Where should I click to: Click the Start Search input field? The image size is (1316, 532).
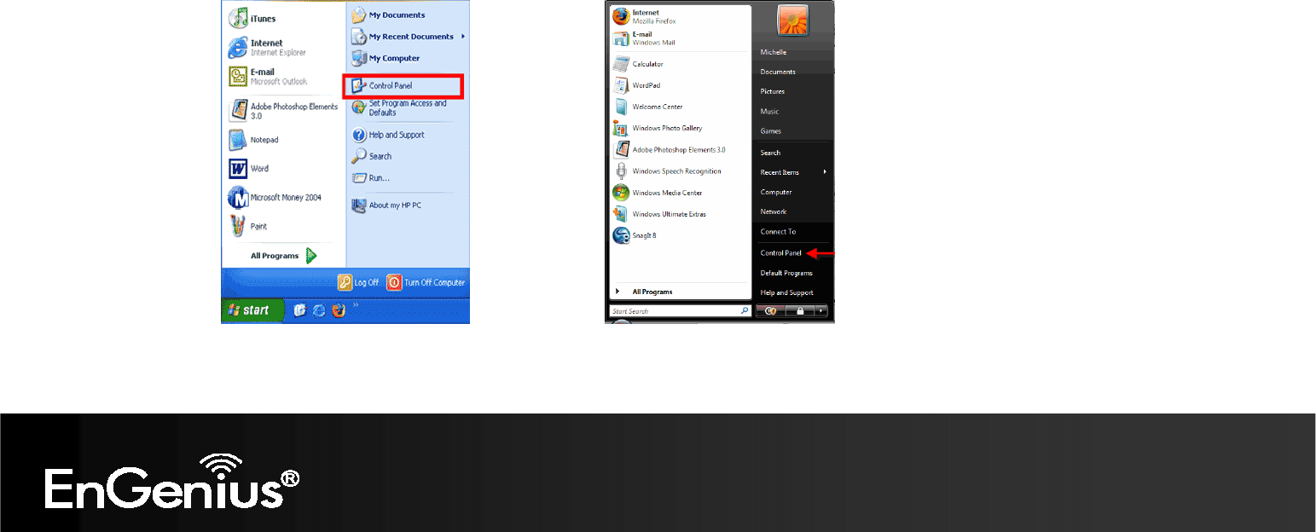(673, 311)
